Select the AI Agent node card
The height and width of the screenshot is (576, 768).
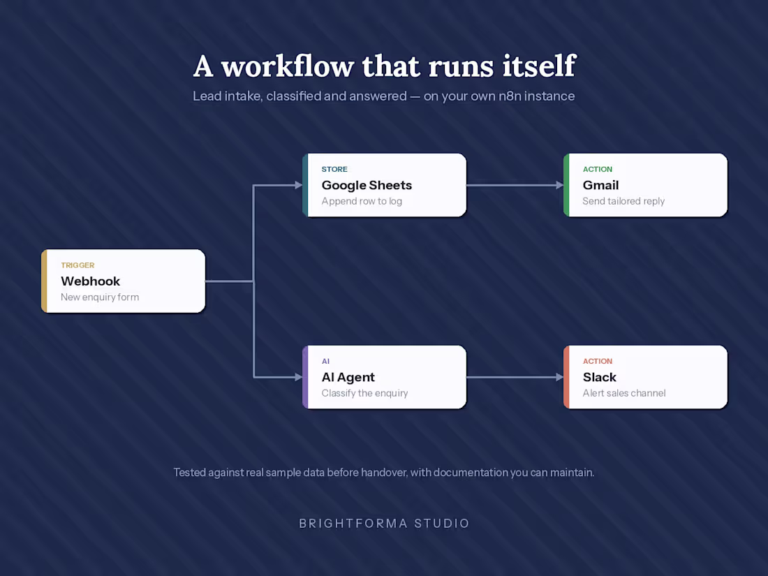(385, 377)
